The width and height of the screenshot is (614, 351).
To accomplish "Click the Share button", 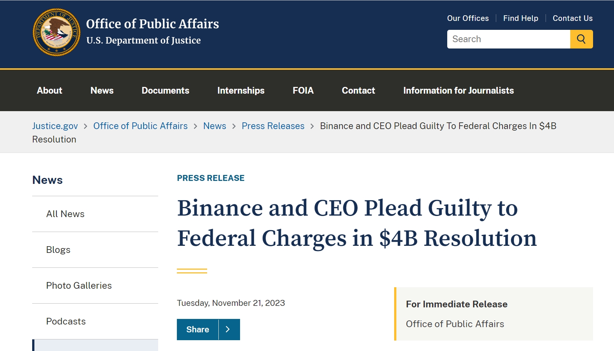I will [x=198, y=329].
